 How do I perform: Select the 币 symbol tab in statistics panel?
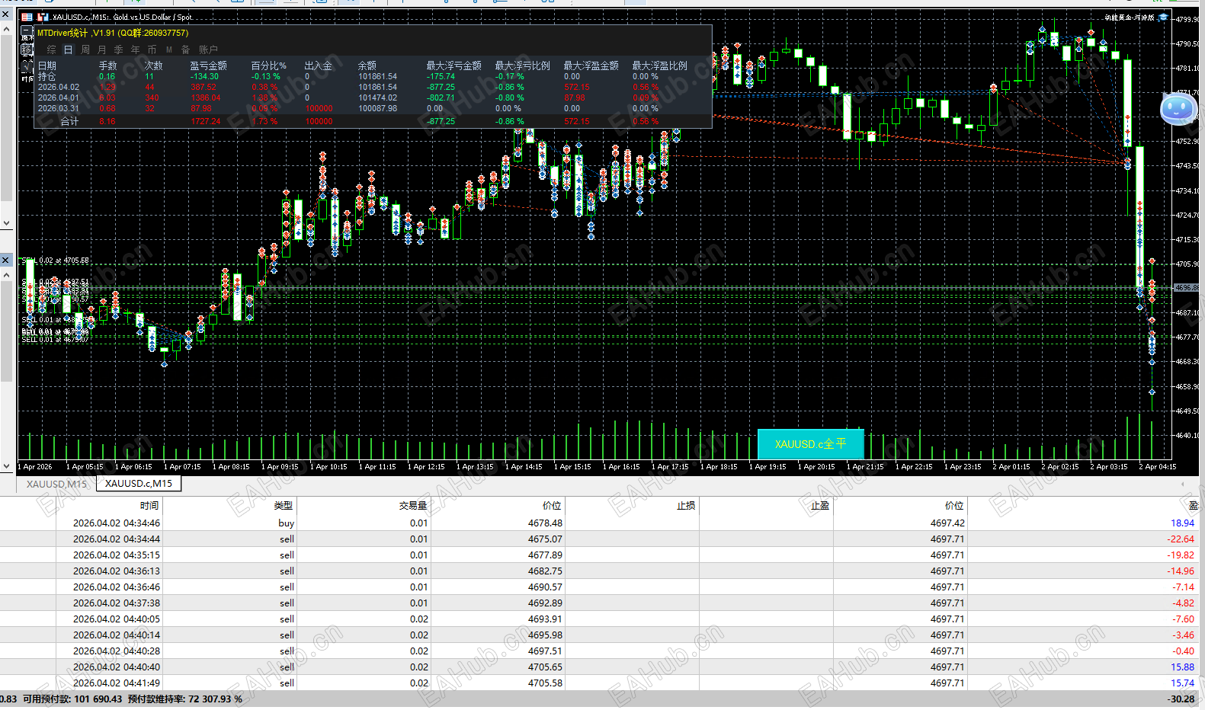click(x=152, y=50)
